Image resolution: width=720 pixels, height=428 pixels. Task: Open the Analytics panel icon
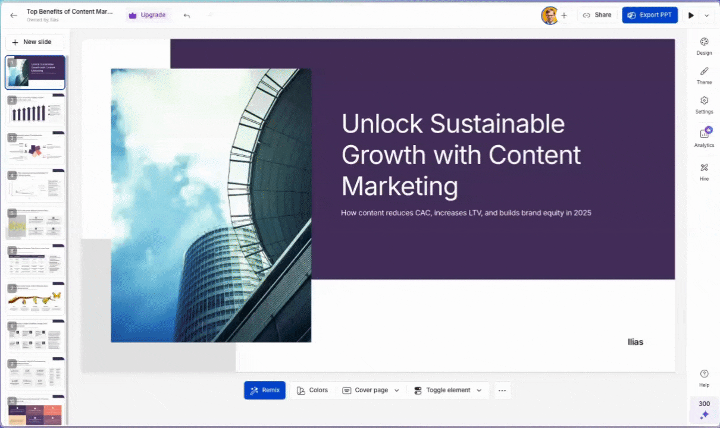pyautogui.click(x=704, y=134)
